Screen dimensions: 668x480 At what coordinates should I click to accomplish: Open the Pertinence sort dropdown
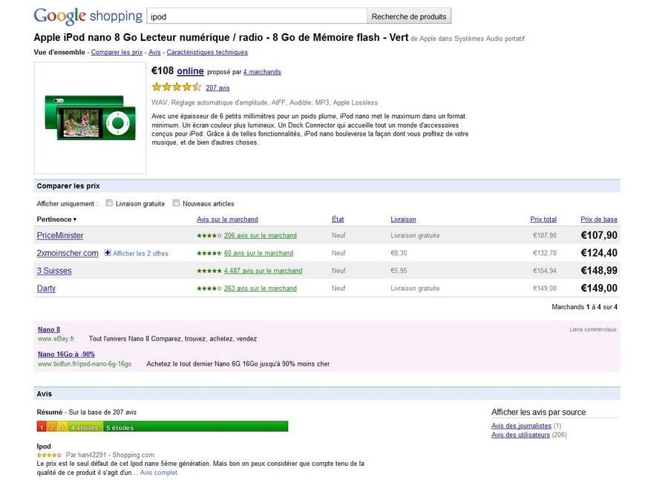coord(56,220)
